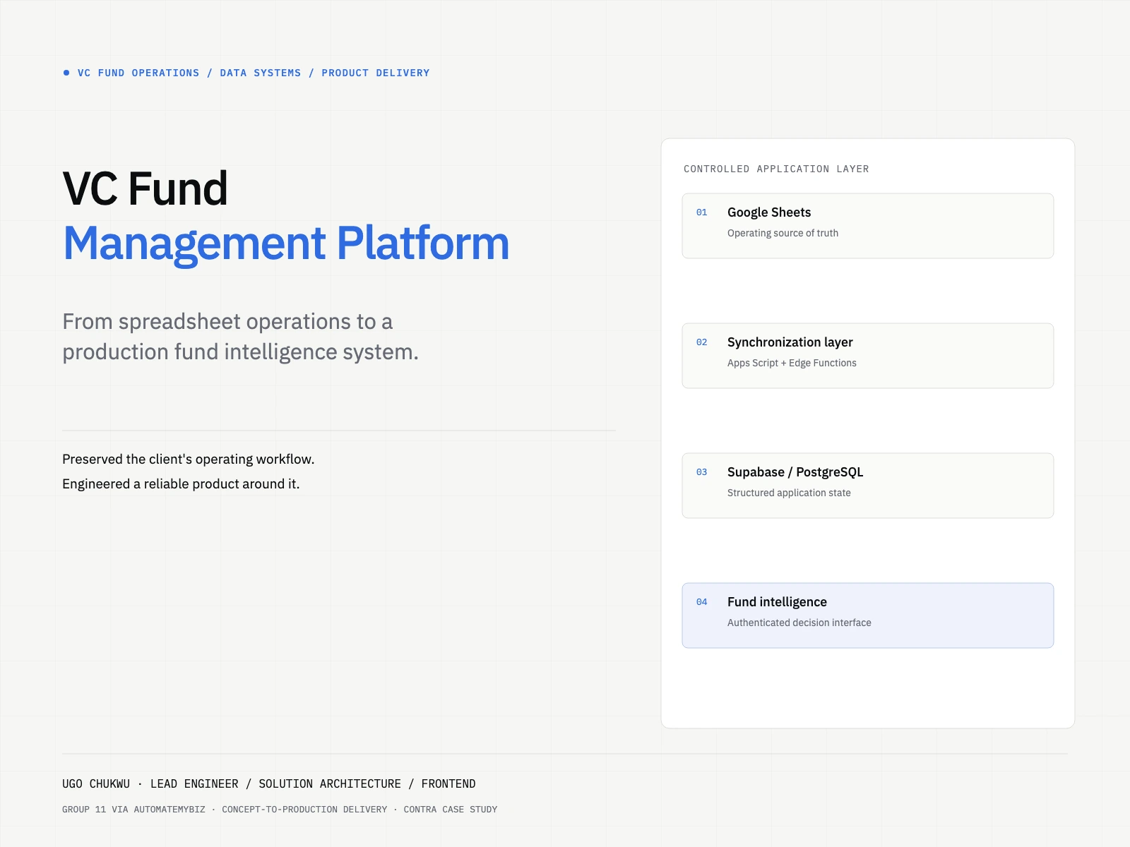Click 'Engineered a reliable product around it.'
This screenshot has height=847, width=1130.
[x=181, y=484]
